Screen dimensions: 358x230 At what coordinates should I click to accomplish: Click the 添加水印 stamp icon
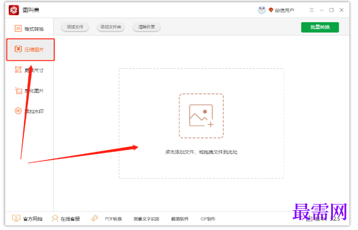click(18, 111)
